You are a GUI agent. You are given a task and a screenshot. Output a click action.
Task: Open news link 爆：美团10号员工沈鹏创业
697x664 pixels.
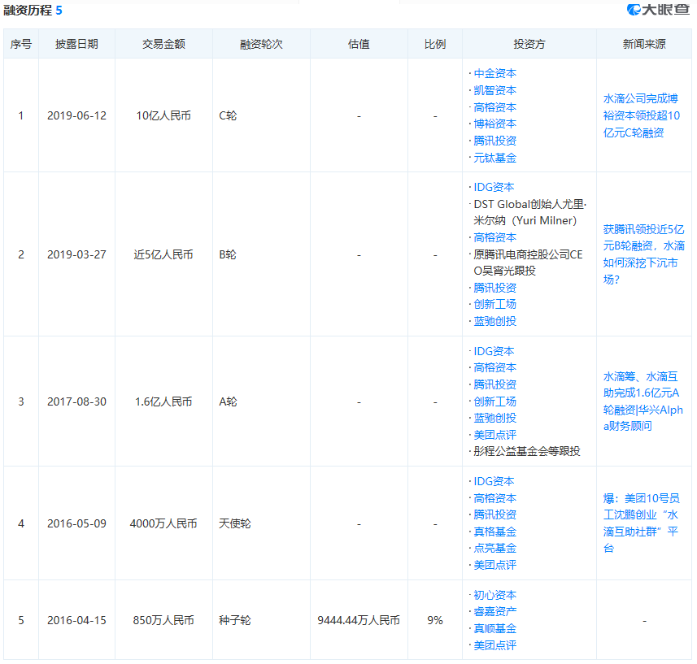click(641, 523)
